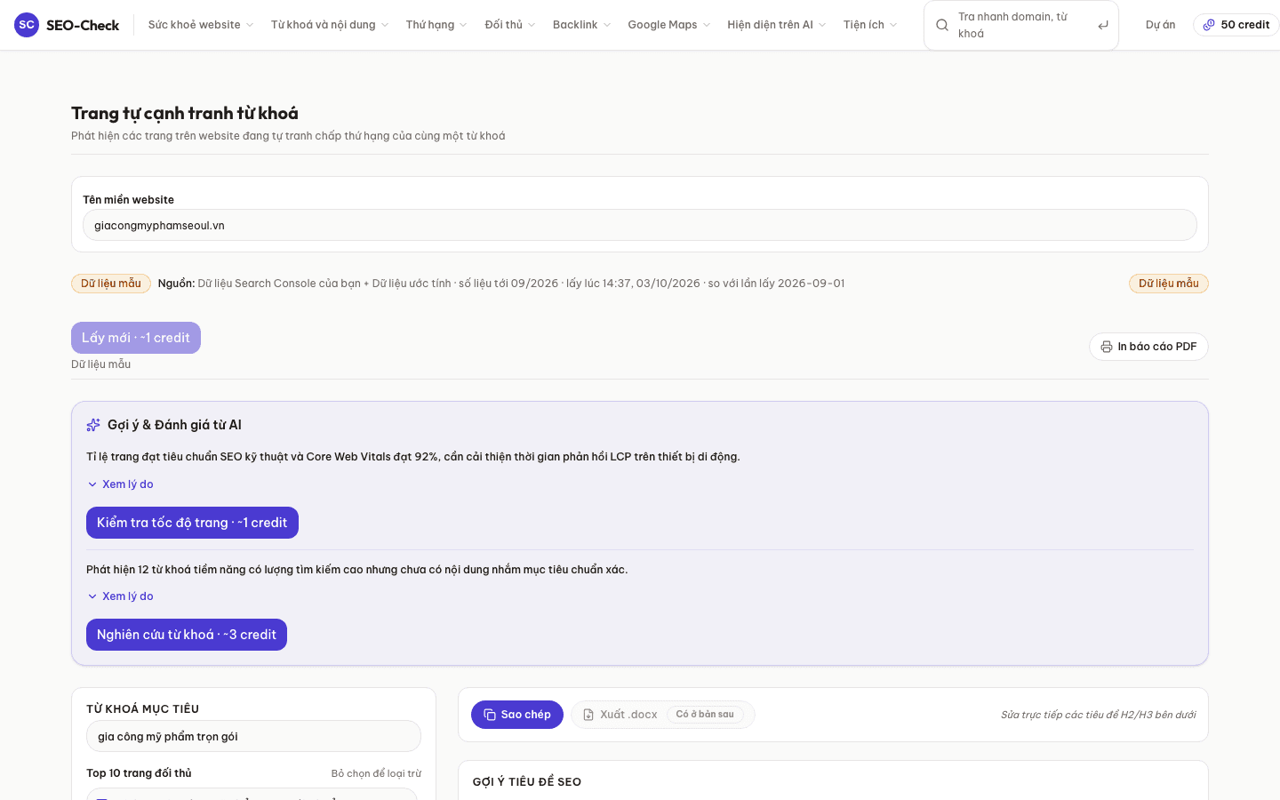Click the Lấy mới -1 credit button
This screenshot has height=800, width=1280.
pos(136,338)
